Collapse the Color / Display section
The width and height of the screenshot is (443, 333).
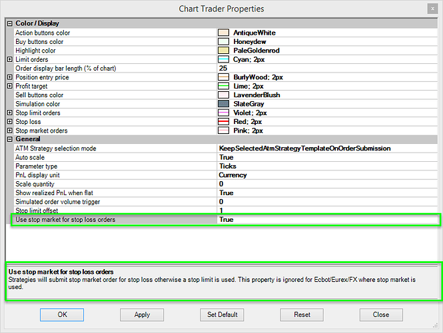coord(9,24)
